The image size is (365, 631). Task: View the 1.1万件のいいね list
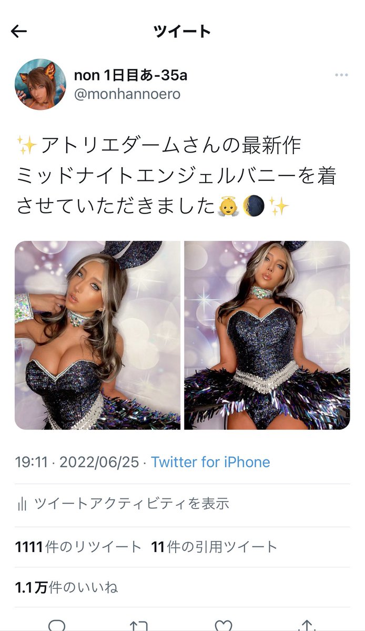[67, 587]
